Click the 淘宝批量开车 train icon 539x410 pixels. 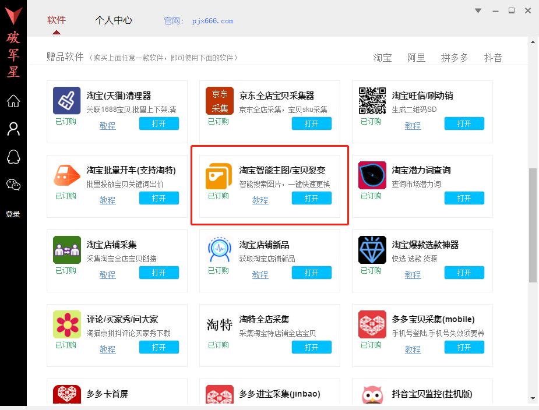click(x=67, y=175)
